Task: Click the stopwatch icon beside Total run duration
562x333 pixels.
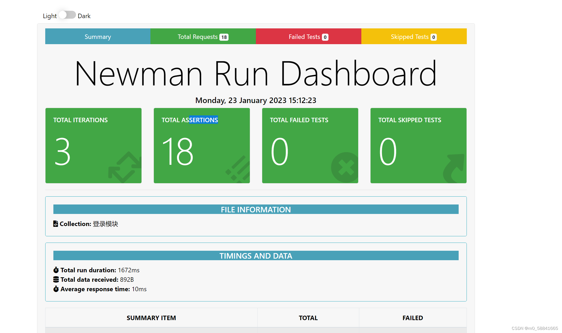Action: click(x=56, y=270)
